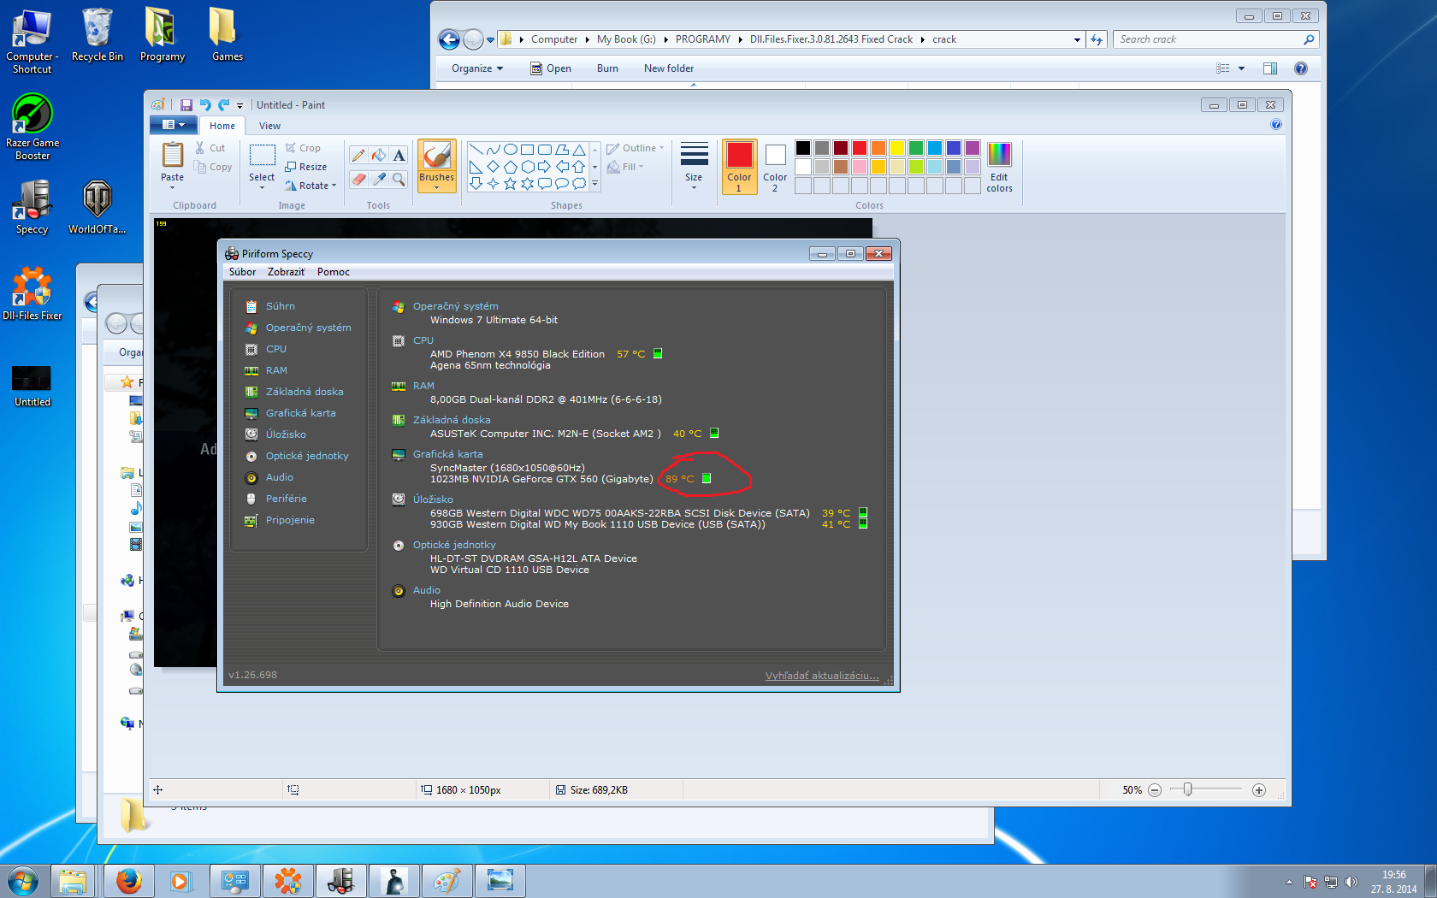This screenshot has height=898, width=1437.
Task: Click Firefox icon in taskbar
Action: pos(129,881)
